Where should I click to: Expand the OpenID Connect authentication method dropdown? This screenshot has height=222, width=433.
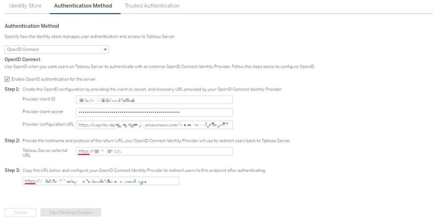[105, 49]
